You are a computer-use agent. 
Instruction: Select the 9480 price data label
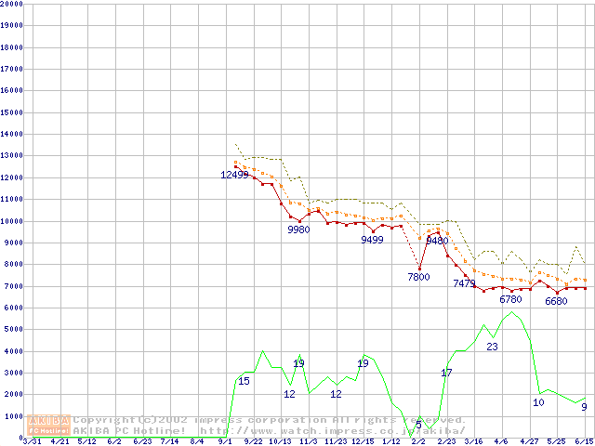click(437, 241)
